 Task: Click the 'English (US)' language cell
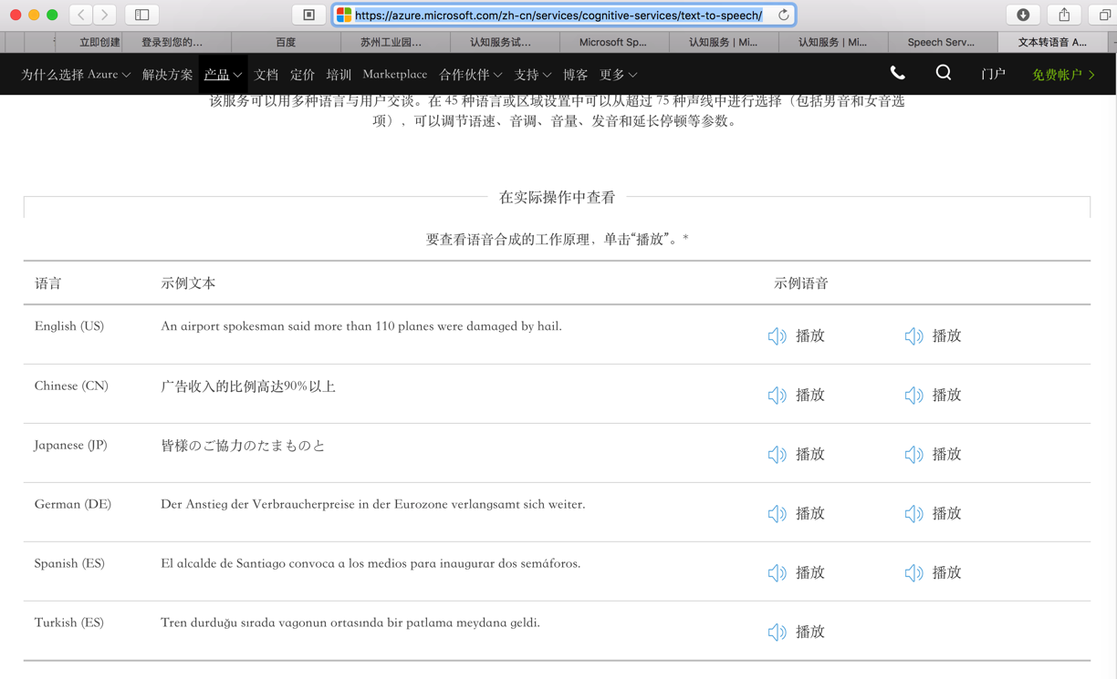click(x=69, y=326)
